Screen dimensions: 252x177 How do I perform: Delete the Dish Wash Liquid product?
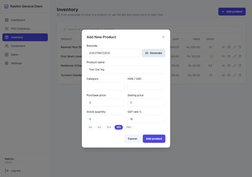click(x=240, y=57)
